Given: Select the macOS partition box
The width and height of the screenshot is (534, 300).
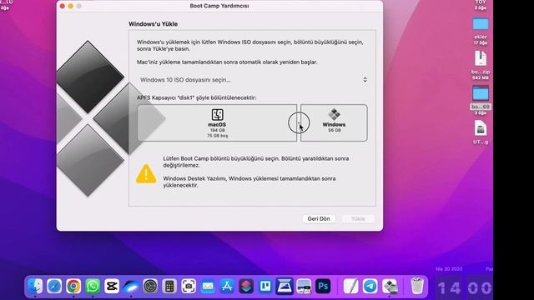Looking at the screenshot, I should [x=217, y=122].
